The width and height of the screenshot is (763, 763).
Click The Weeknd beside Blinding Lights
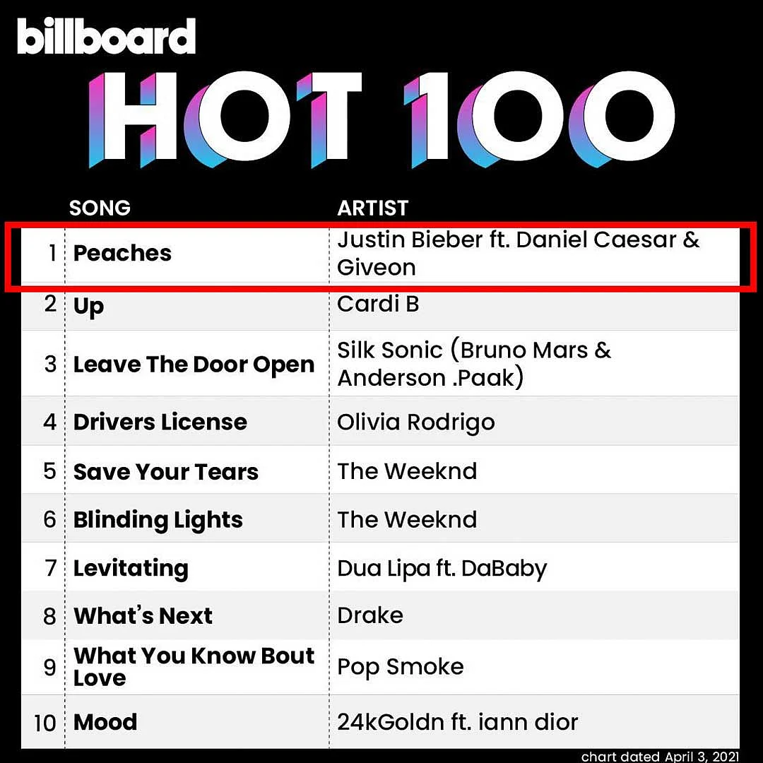407,519
